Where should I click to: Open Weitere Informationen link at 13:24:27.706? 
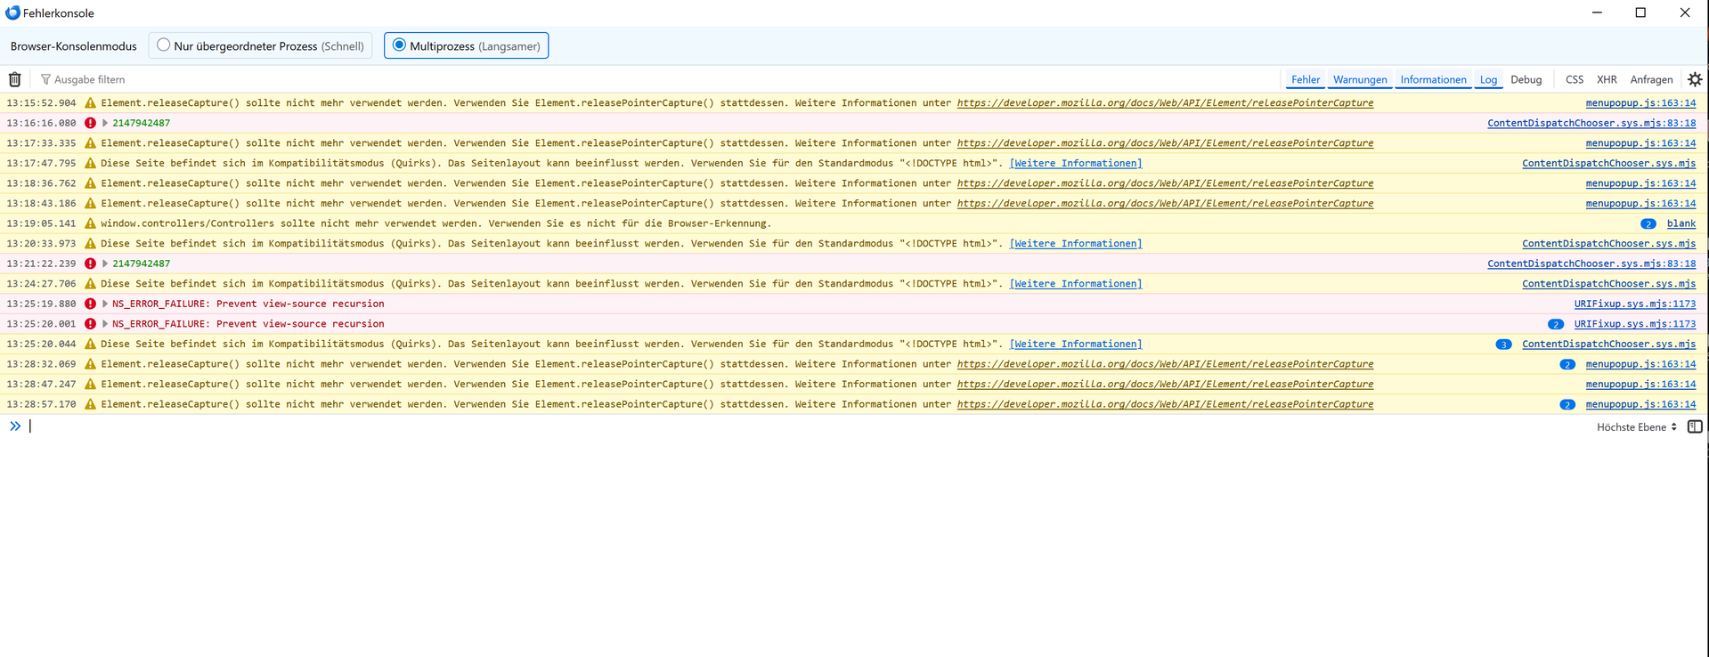coord(1076,284)
